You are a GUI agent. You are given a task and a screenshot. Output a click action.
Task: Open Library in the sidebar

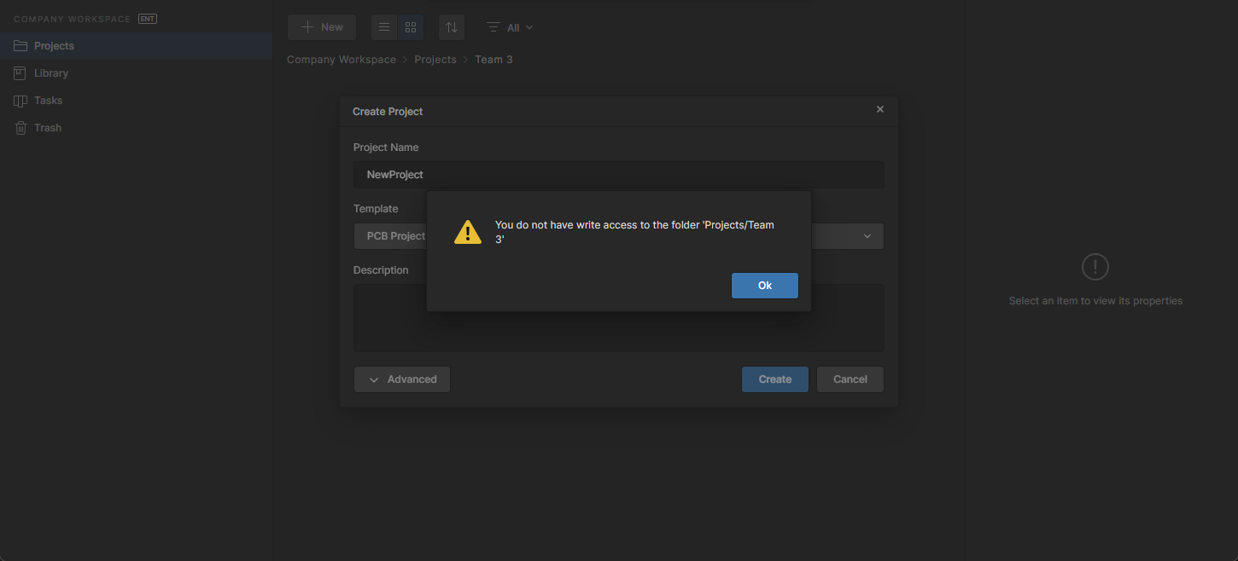136,73
